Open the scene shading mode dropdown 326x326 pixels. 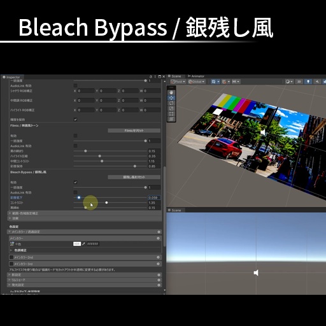tap(289, 81)
